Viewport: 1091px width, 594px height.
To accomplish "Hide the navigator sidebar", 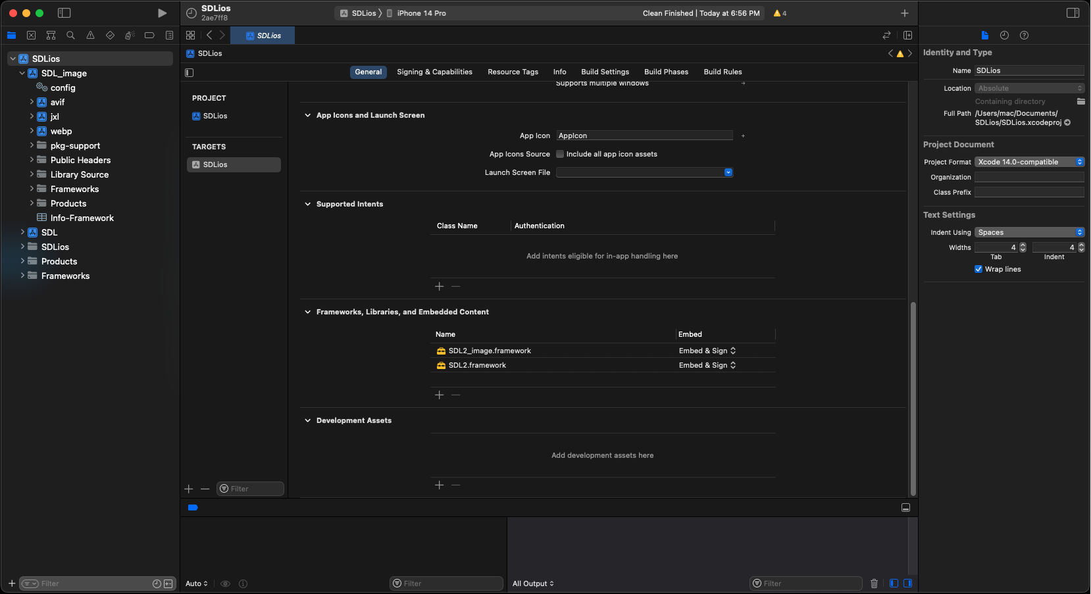I will (64, 13).
